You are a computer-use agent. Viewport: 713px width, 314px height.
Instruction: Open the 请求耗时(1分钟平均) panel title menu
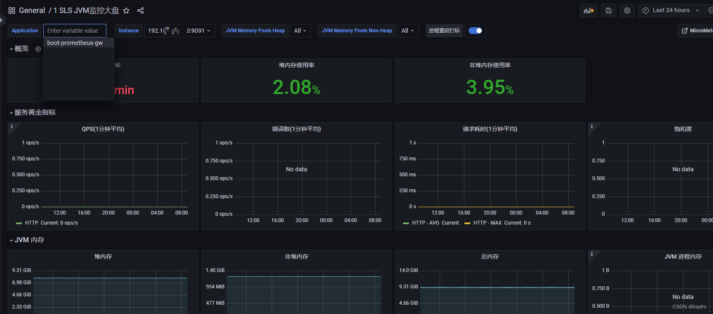(490, 129)
